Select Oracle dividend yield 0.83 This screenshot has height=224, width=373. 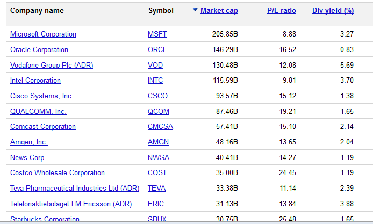(347, 49)
